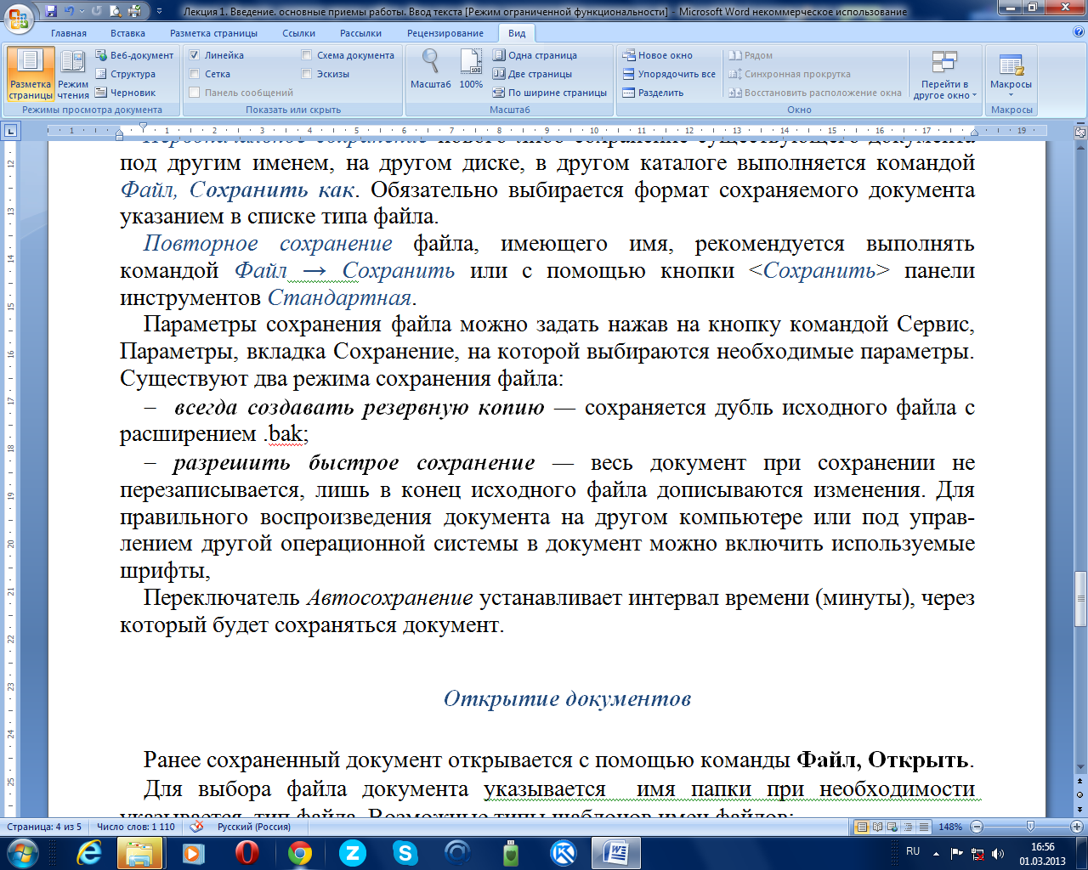Click Новое окно in Окно group
The width and height of the screenshot is (1088, 870).
[657, 55]
